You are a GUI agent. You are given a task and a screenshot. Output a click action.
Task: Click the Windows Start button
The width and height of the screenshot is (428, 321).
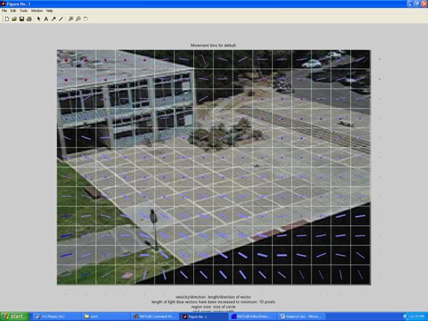[x=14, y=317]
